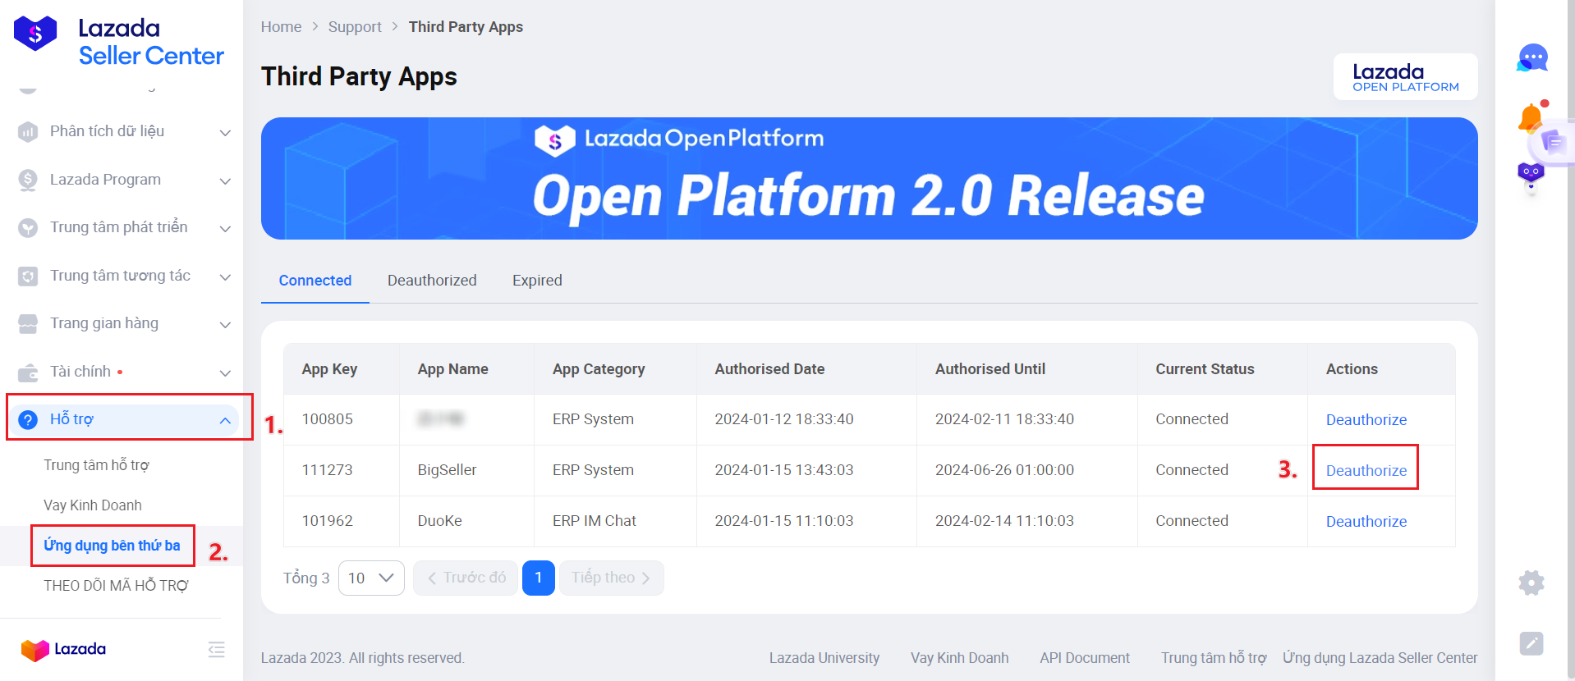Go to Support in breadcrumb
Image resolution: width=1575 pixels, height=681 pixels.
click(x=355, y=27)
